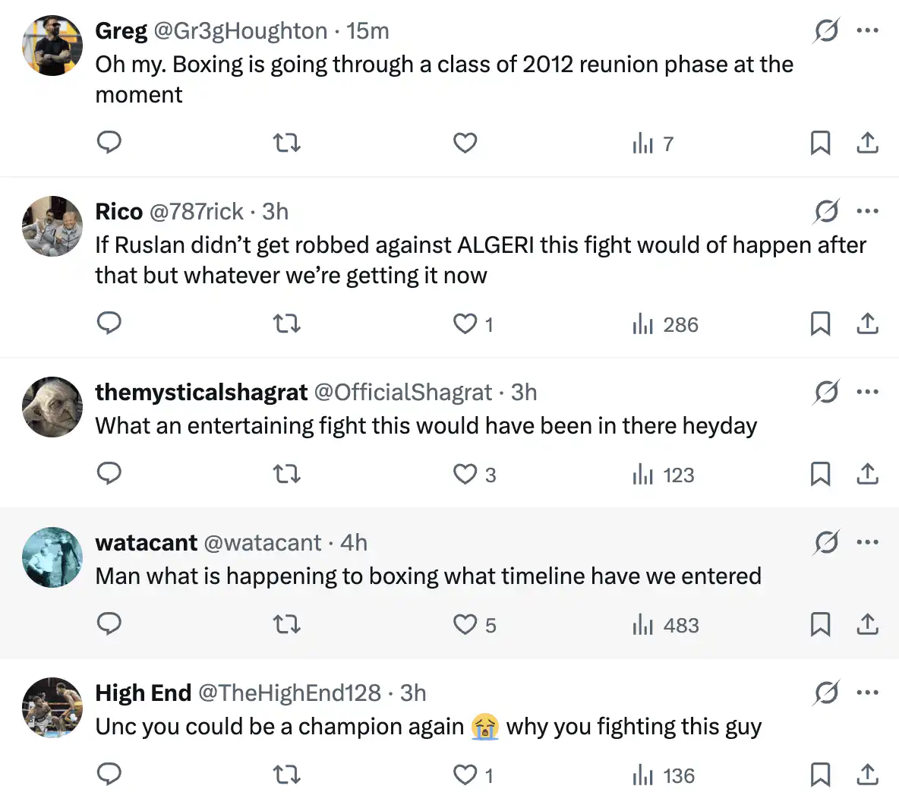The image size is (899, 808).
Task: Open more options menu on watacant's tweet
Action: tap(867, 542)
